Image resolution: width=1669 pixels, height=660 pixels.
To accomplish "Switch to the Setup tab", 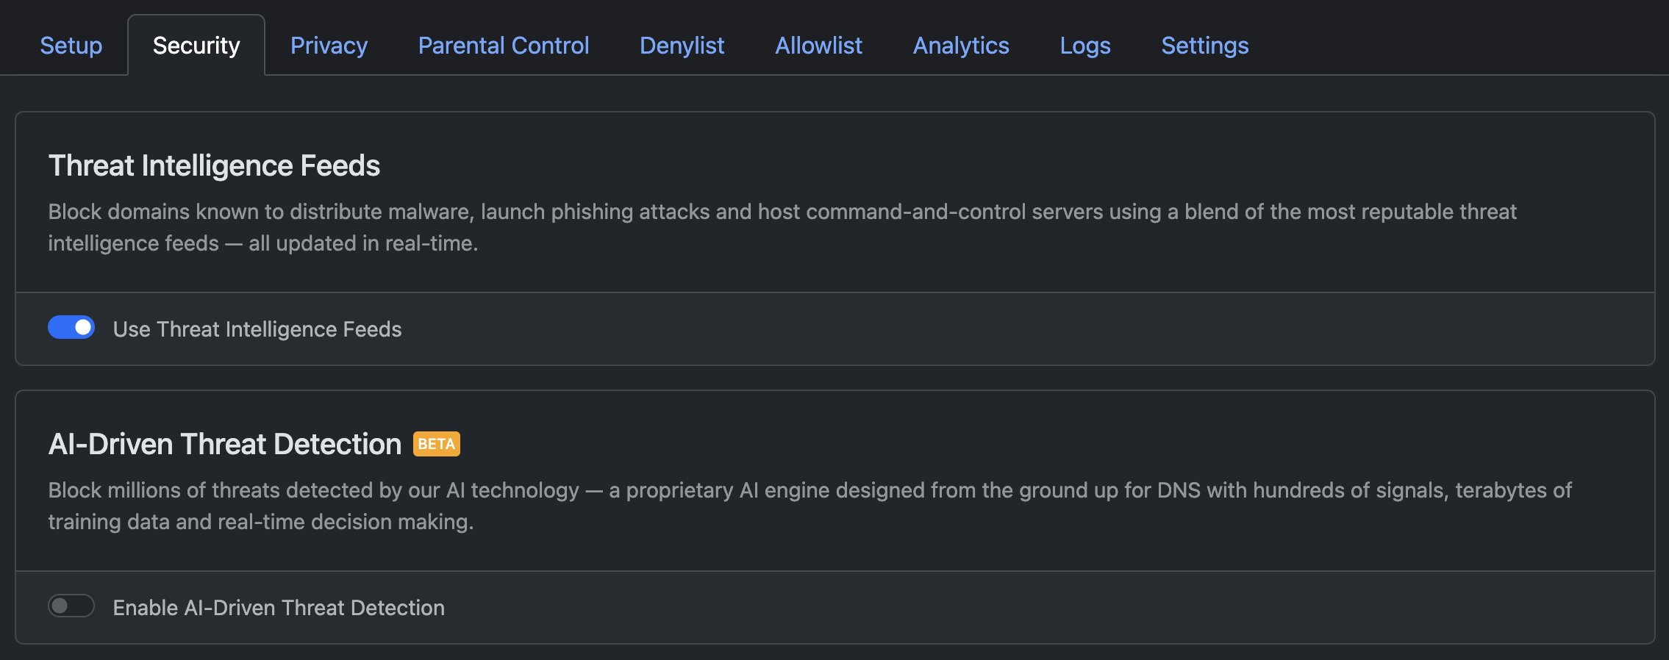I will click(71, 45).
